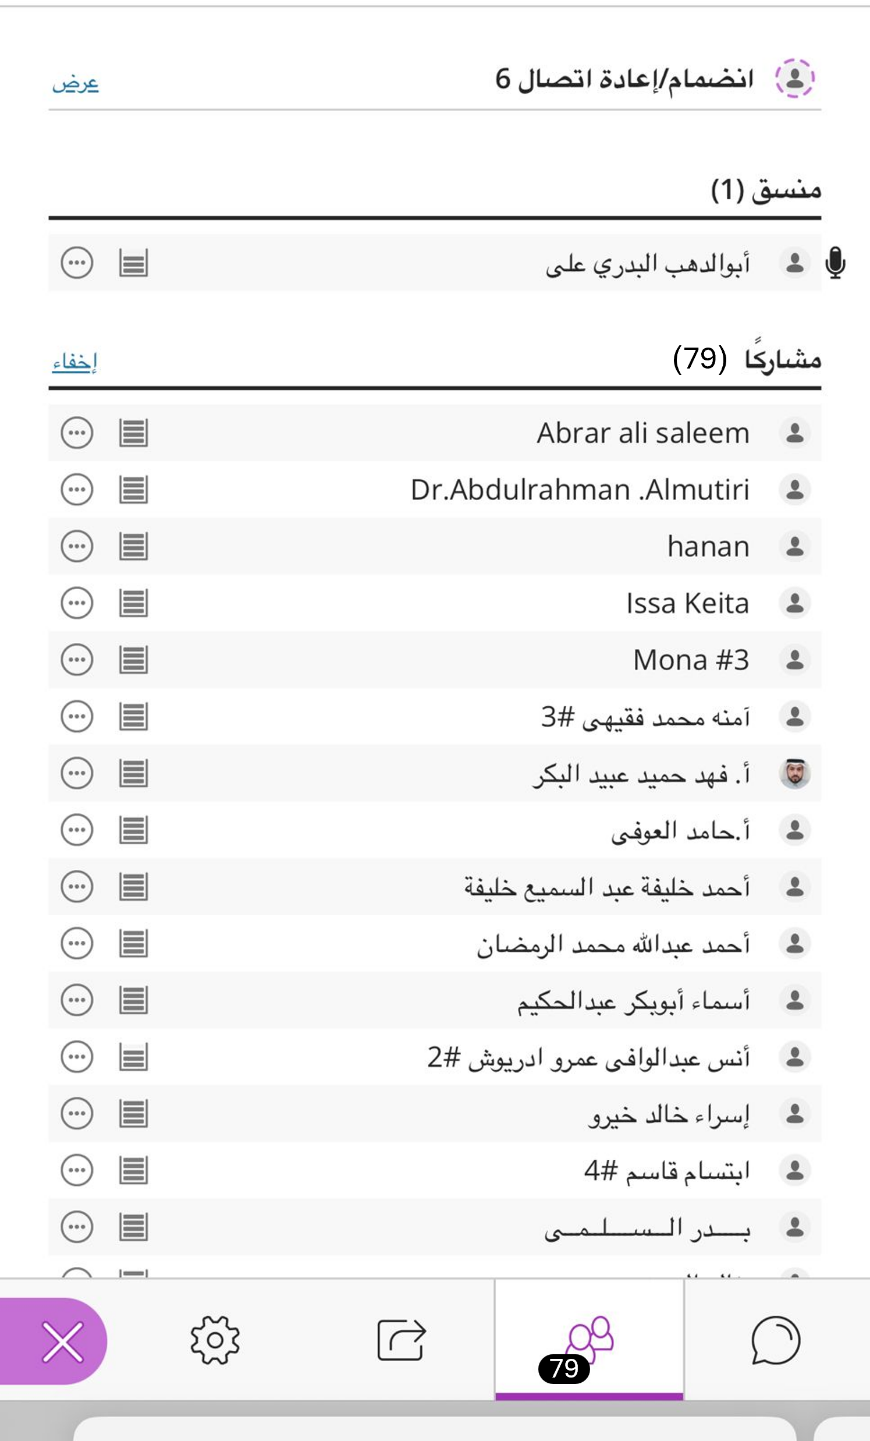
Task: Click list icon in moderator أبوالدهب row
Action: coord(133,263)
